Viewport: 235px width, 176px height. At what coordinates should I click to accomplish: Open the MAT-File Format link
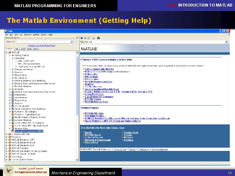93,99
